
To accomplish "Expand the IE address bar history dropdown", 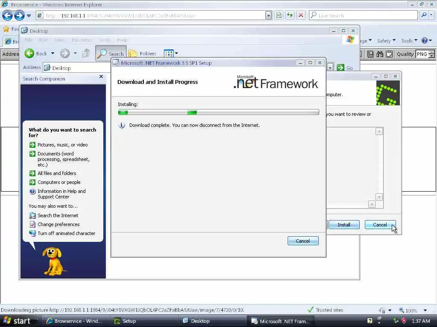I will pos(268,16).
